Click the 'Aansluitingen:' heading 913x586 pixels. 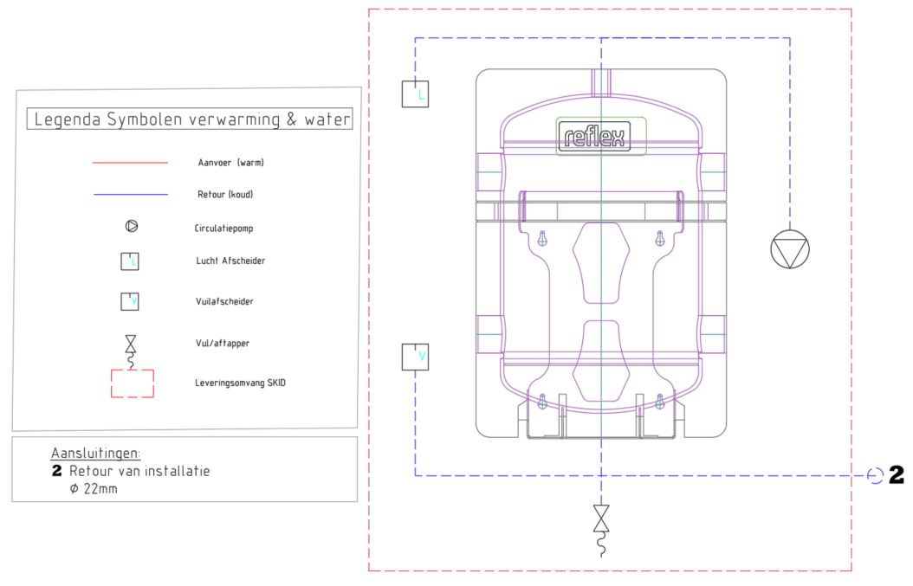click(95, 453)
